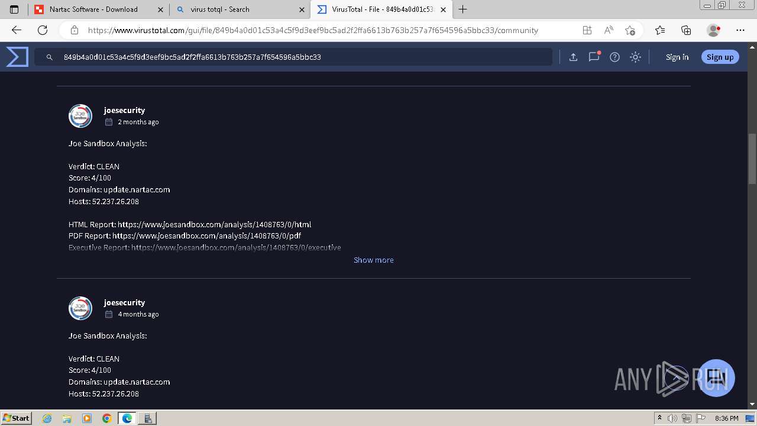Open the Executive Report link
Screen dimensions: 757x426
(236, 247)
